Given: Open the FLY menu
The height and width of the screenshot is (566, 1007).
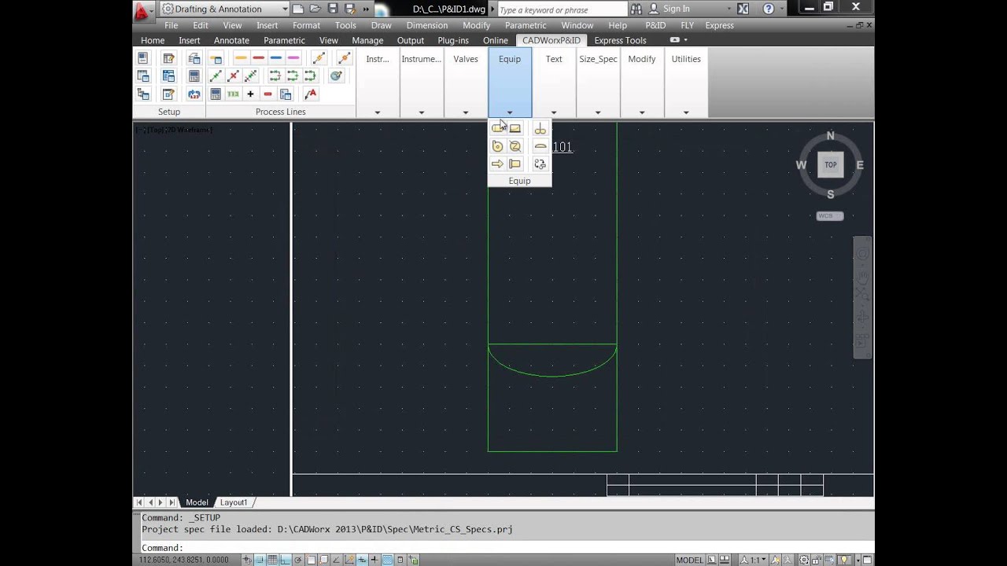Looking at the screenshot, I should (687, 25).
